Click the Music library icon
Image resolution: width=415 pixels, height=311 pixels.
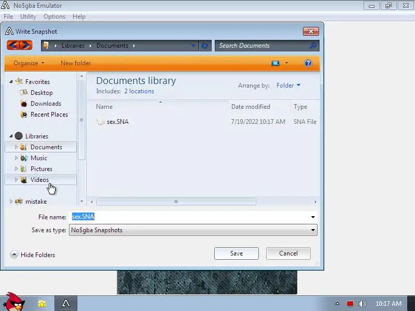[x=24, y=158]
